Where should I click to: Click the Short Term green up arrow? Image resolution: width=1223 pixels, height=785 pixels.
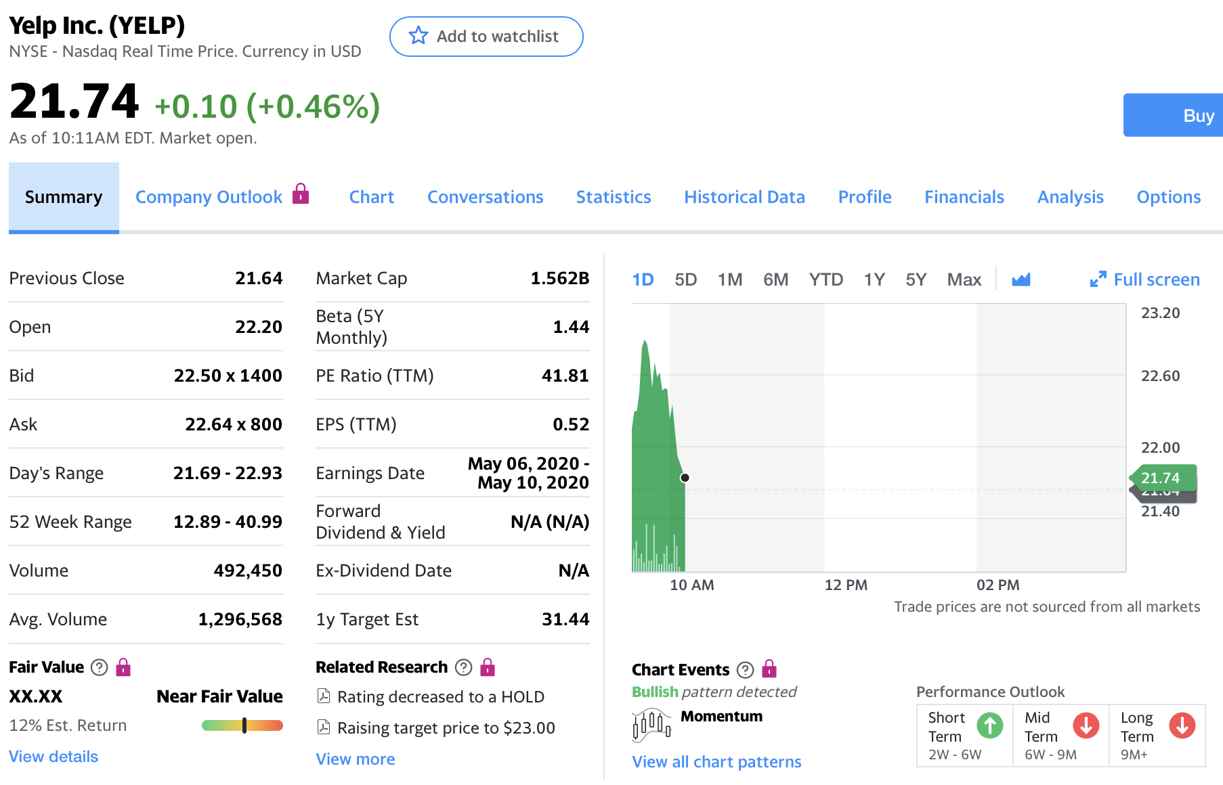pyautogui.click(x=989, y=725)
